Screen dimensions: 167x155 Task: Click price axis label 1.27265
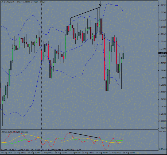[x=163, y=13]
